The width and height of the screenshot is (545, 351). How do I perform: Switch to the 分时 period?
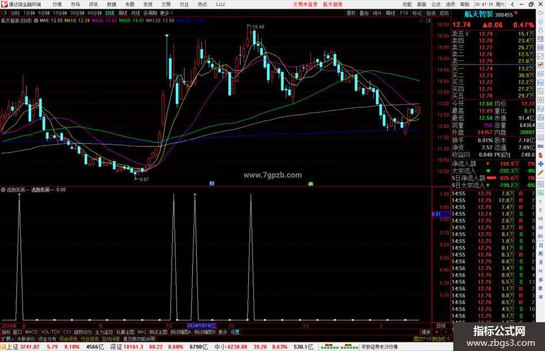pyautogui.click(x=15, y=13)
